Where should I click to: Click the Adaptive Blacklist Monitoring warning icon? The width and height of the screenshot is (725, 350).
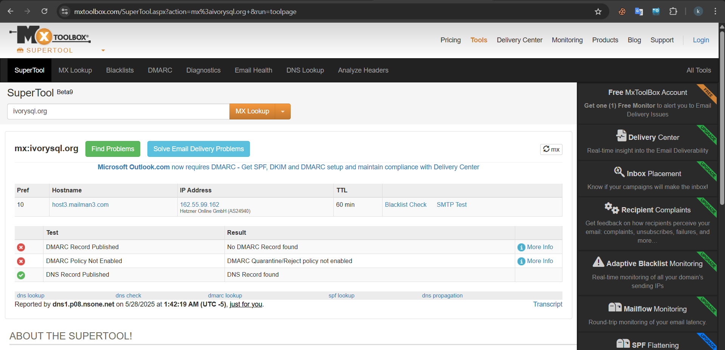pyautogui.click(x=598, y=262)
